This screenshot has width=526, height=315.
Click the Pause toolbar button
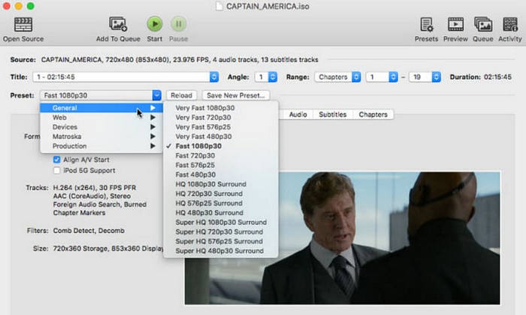coord(179,24)
